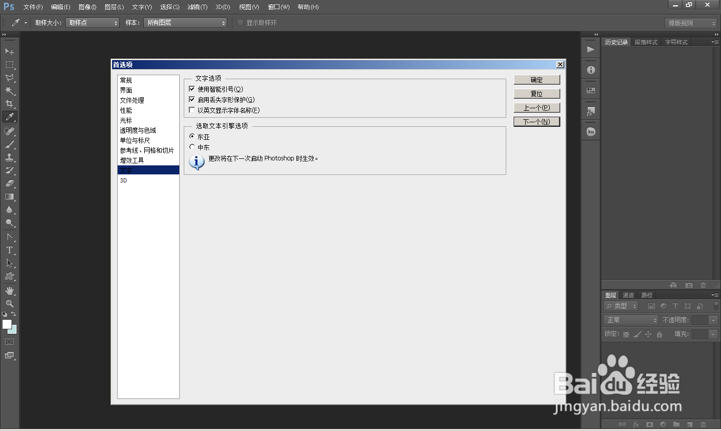Image resolution: width=721 pixels, height=431 pixels.
Task: Open the 排版规则 workspace dropdown
Action: point(691,23)
